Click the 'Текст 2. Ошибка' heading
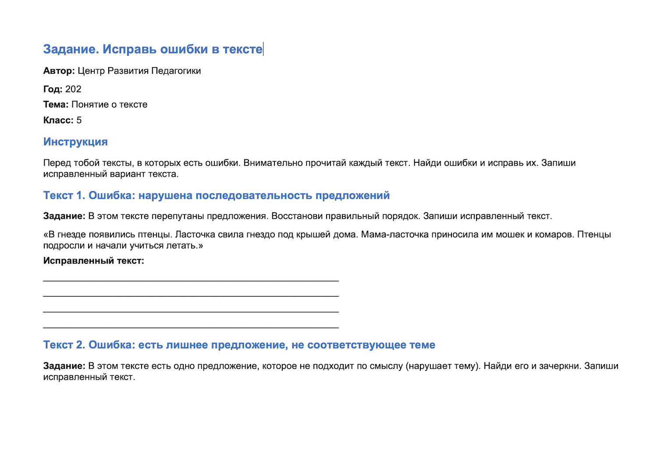Viewport: 661px width, 455px height. pyautogui.click(x=239, y=345)
